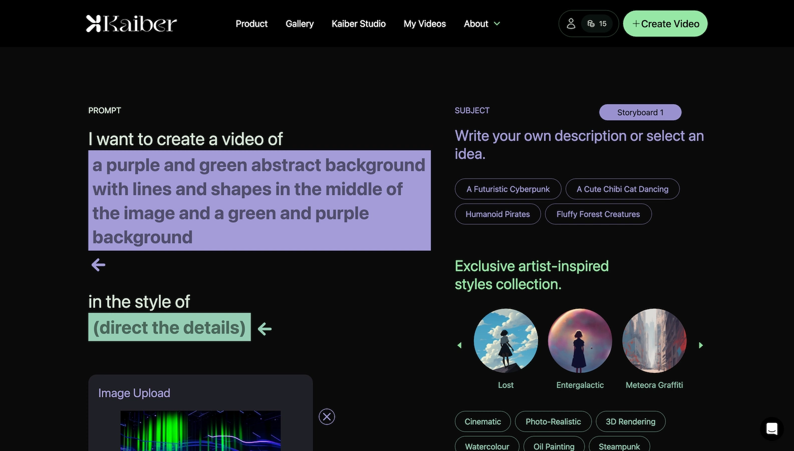The image size is (794, 451).
Task: Go to My Videos
Action: coord(424,24)
